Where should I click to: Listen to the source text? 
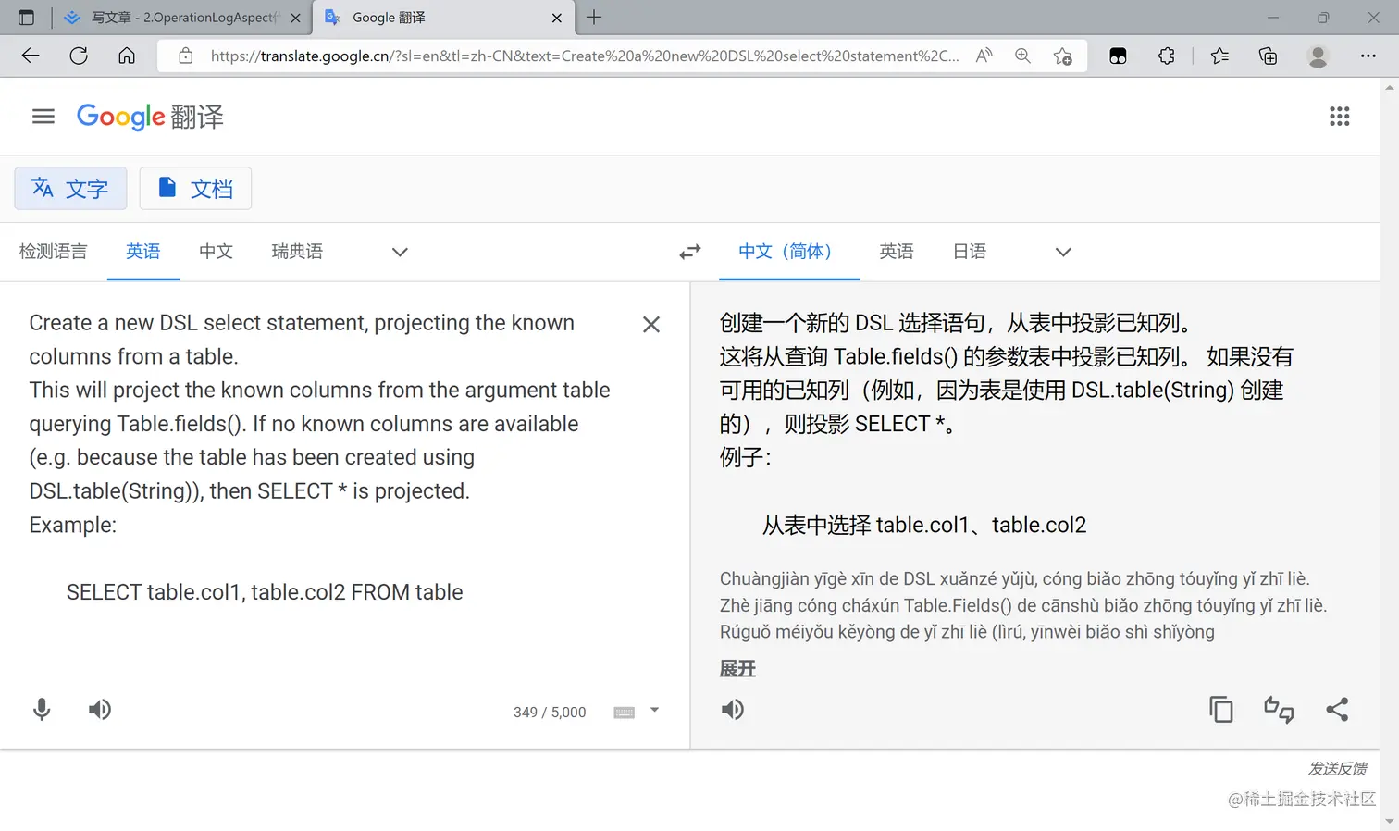100,710
